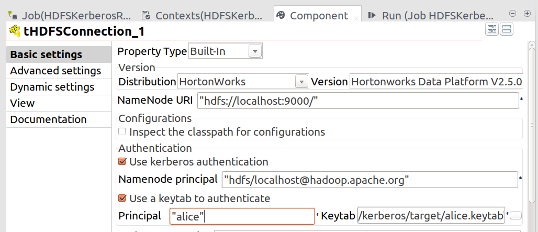Go to Dynamic settings
This screenshot has width=538, height=232.
[52, 87]
